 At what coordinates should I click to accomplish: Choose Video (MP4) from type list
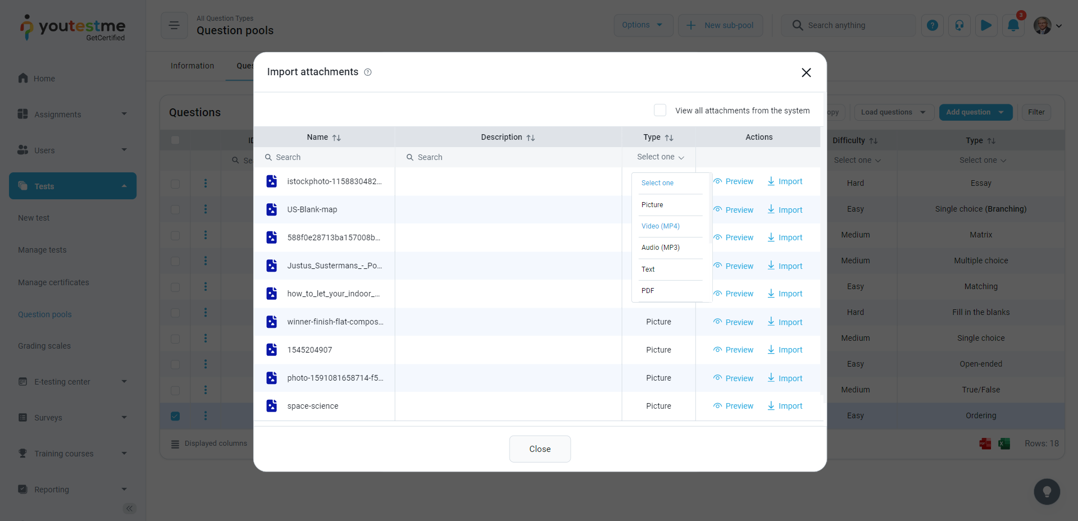point(661,226)
